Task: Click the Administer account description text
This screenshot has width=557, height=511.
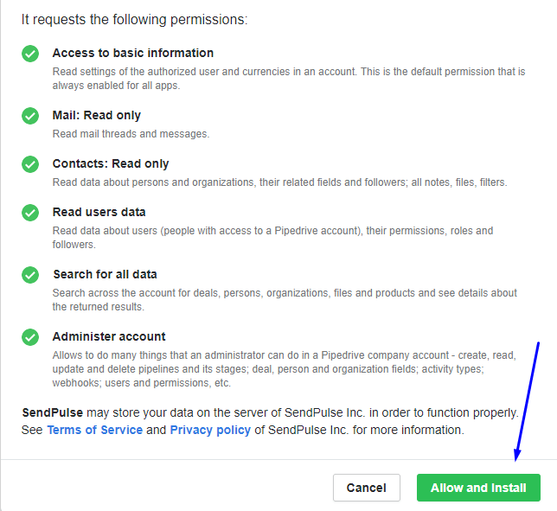Action: pos(285,369)
